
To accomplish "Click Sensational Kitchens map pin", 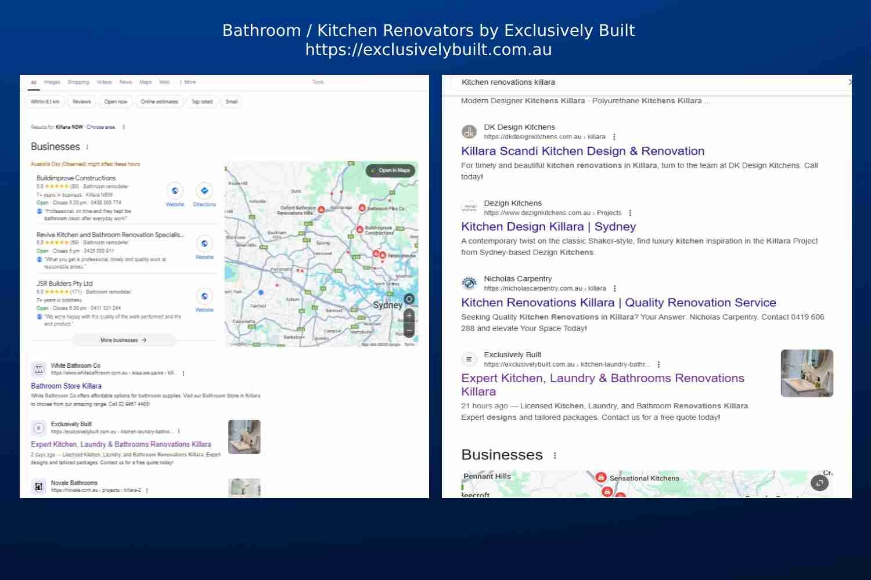I will click(602, 477).
